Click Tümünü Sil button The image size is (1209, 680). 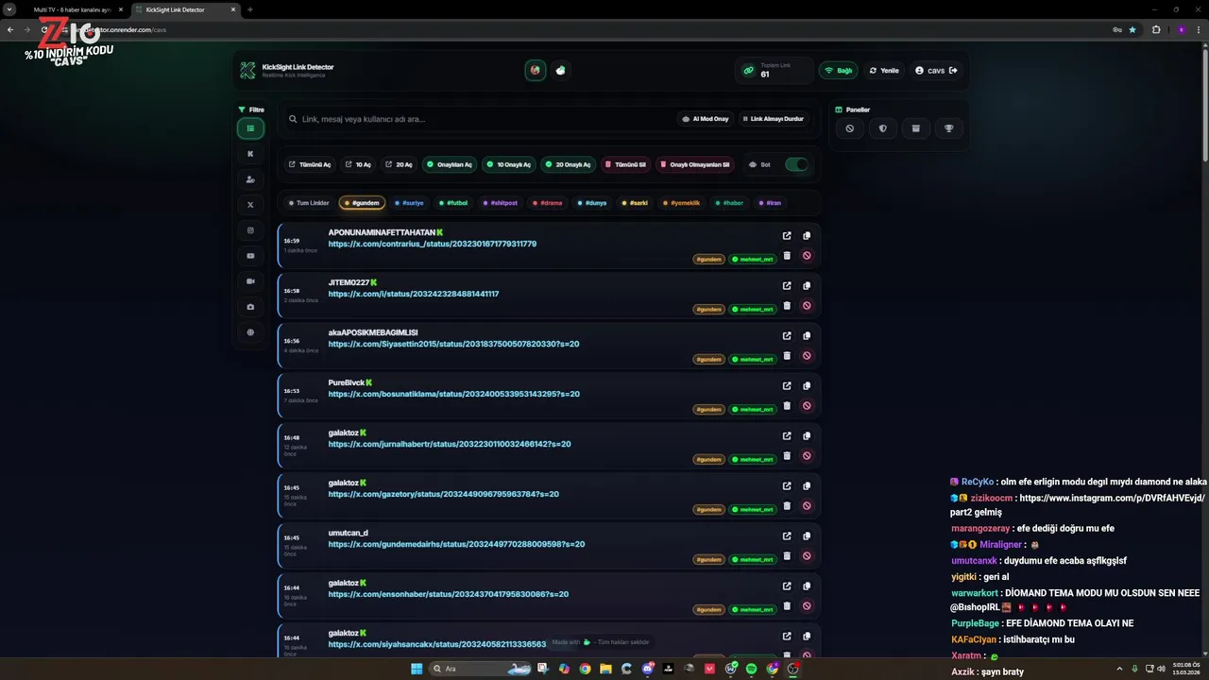tap(626, 164)
